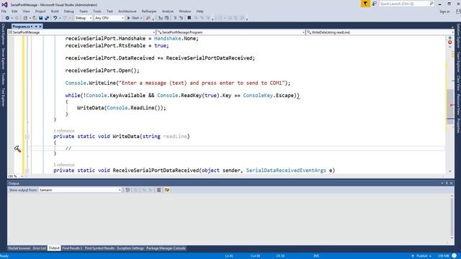The width and height of the screenshot is (461, 259).
Task: Click the Visual Studio logo icon
Action: (4, 4)
